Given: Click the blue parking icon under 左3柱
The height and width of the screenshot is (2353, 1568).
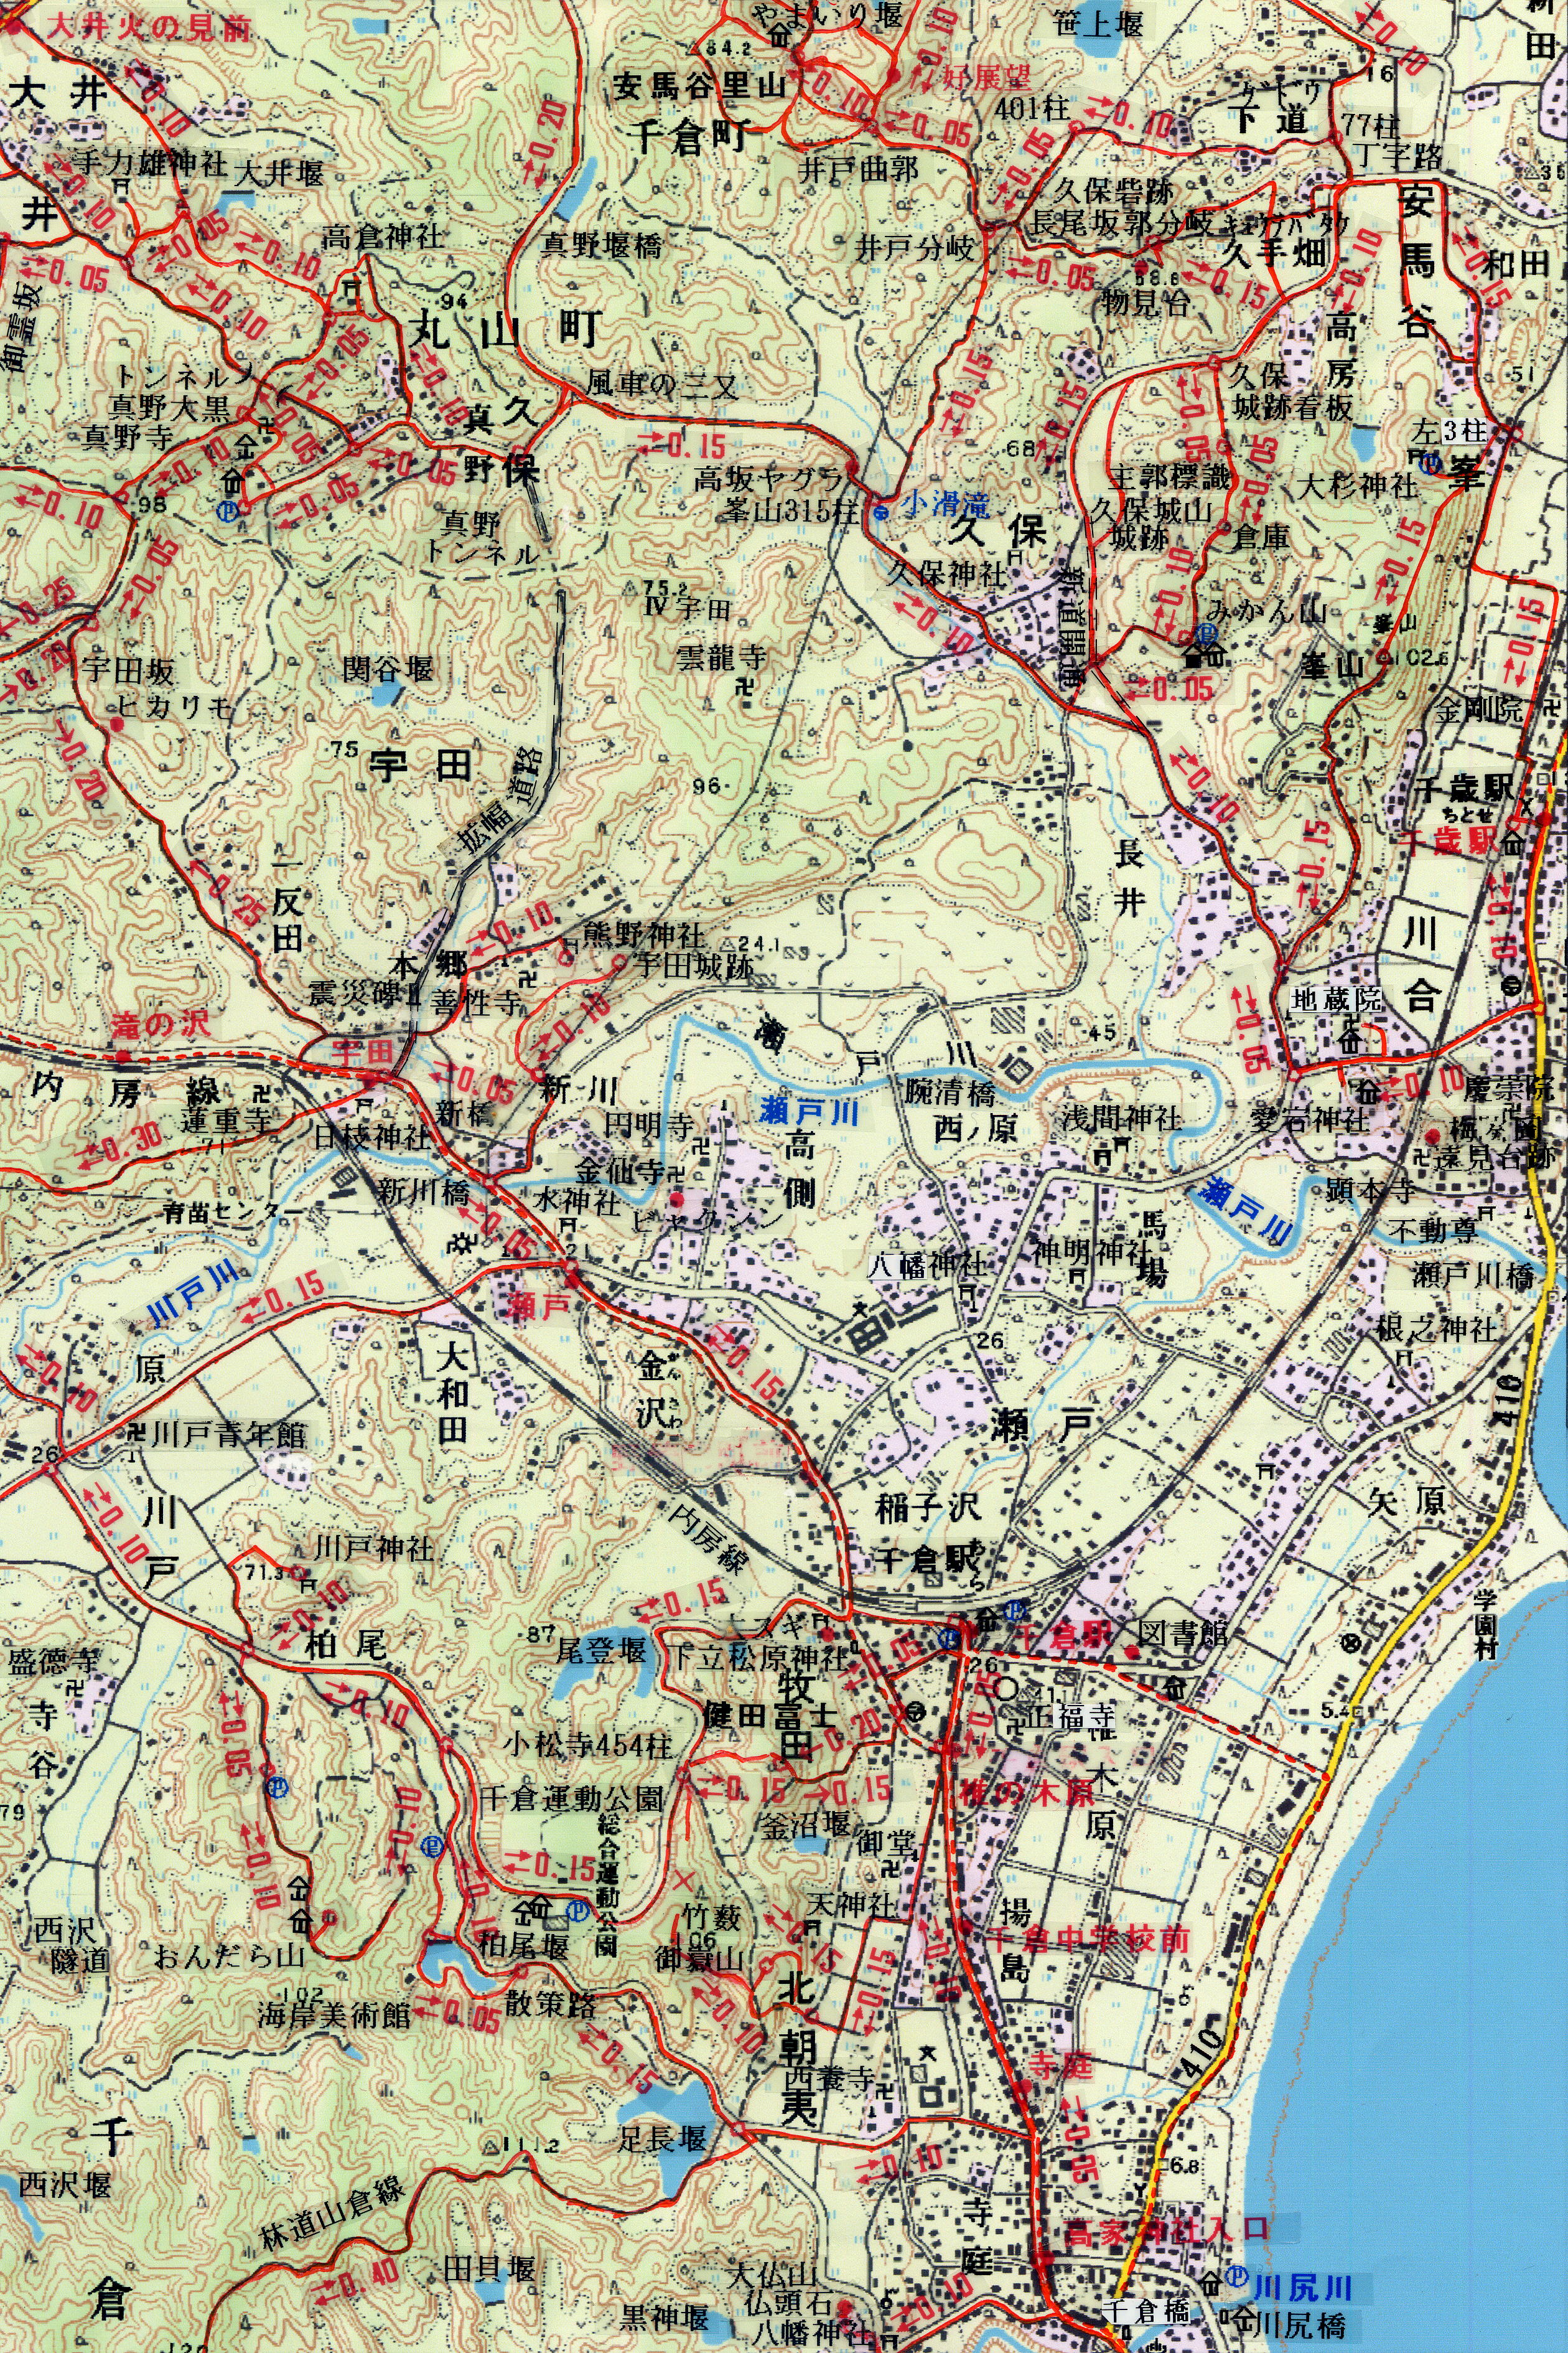Looking at the screenshot, I should point(1431,463).
